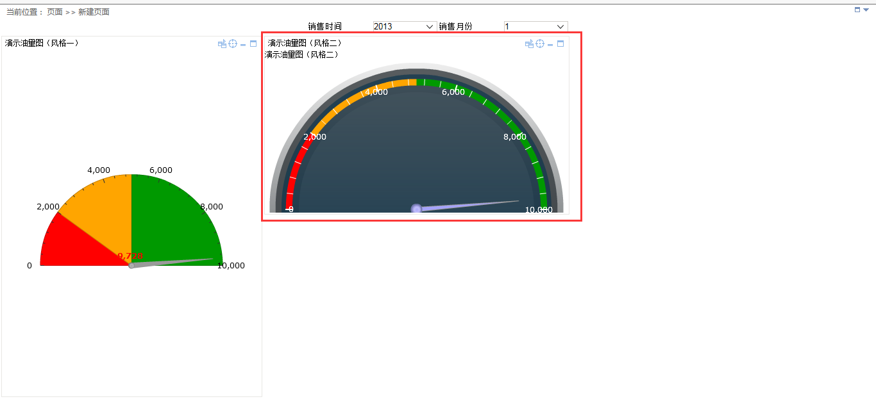Click the green arc band on 风格二 gauge

pos(507,118)
